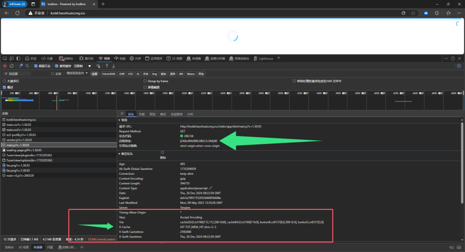Open DevTools help question mark icon
Screen dimensions: 465x252
click(x=453, y=59)
